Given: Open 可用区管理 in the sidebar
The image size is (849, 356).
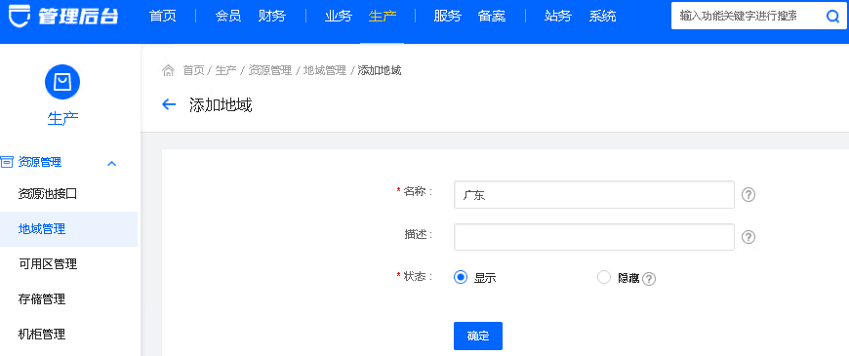Looking at the screenshot, I should (48, 264).
